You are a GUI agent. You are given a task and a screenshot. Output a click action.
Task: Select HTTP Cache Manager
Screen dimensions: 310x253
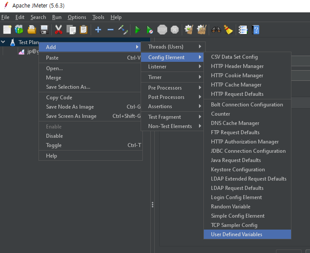(247, 85)
